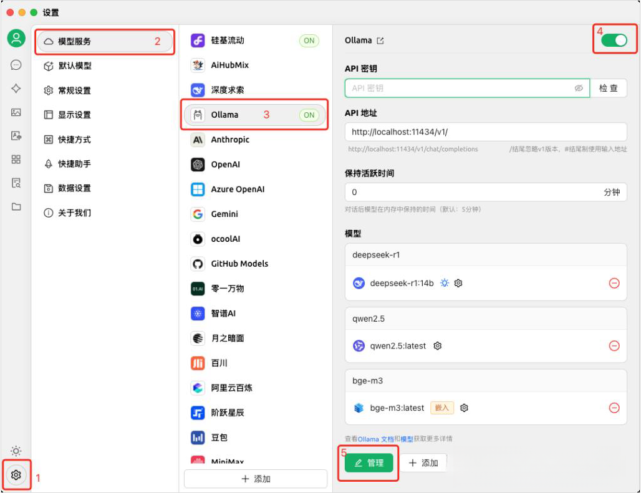641x493 pixels.
Task: Select GitHub Models provider
Action: 255,264
